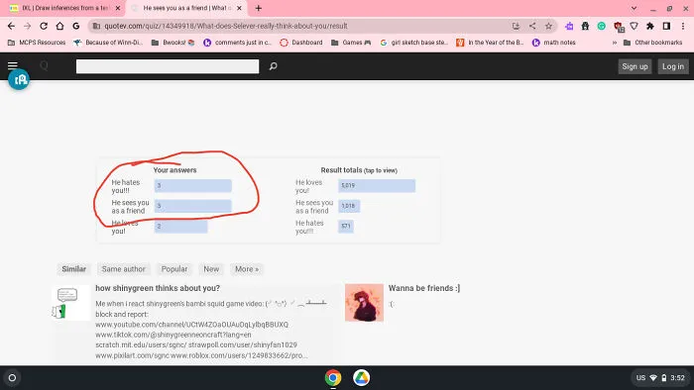Select the He sees you as a friend tab
Viewport: 694px width, 390px height.
point(186,8)
